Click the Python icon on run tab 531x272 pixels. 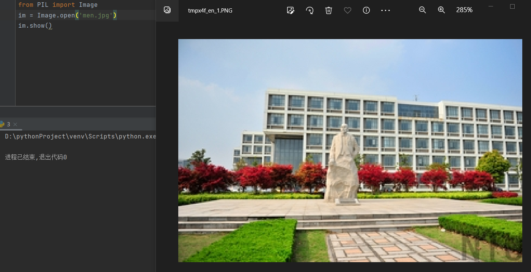(x=2, y=124)
